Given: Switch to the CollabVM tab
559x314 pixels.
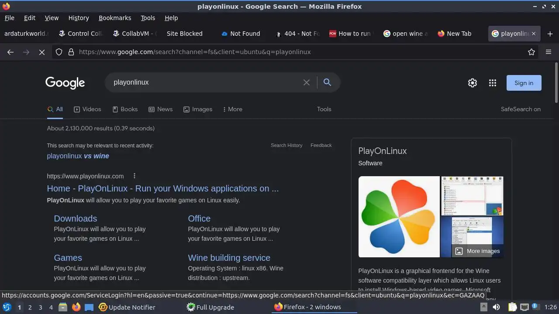Looking at the screenshot, I should [134, 34].
